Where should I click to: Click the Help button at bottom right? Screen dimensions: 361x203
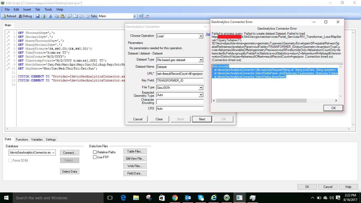(348, 187)
